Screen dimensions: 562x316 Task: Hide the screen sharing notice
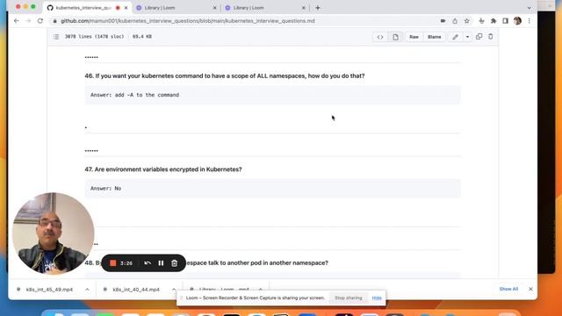click(x=377, y=298)
